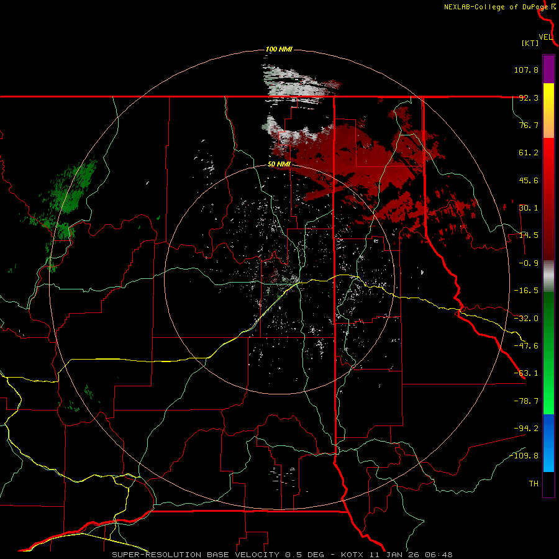Viewport: 559px width, 559px height.
Task: Click the 45.6 legend value
Action: click(529, 180)
